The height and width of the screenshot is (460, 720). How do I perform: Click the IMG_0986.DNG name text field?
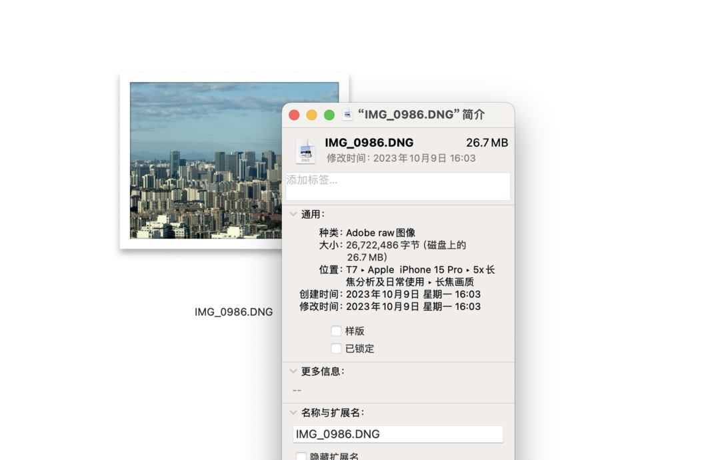click(398, 434)
